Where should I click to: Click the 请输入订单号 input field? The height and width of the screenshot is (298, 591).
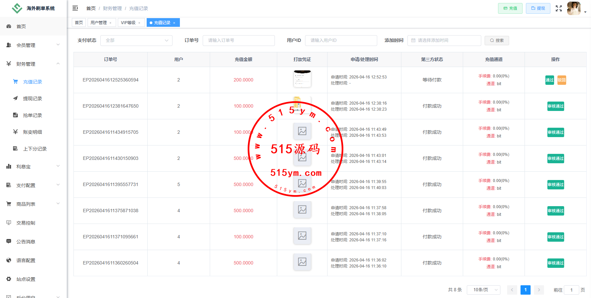[x=239, y=41]
